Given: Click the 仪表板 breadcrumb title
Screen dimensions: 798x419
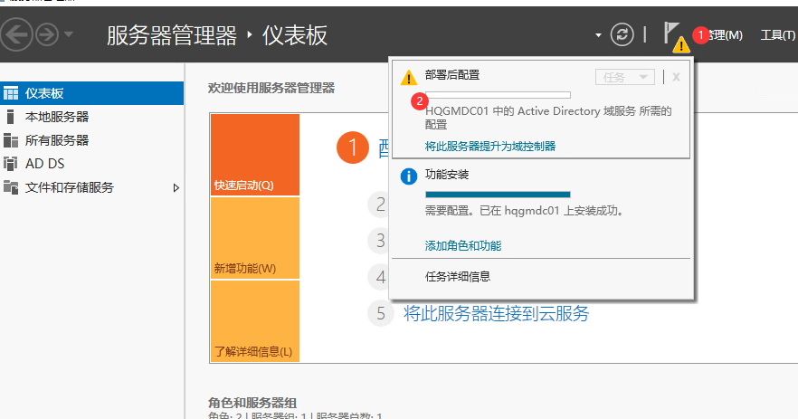Looking at the screenshot, I should click(295, 35).
